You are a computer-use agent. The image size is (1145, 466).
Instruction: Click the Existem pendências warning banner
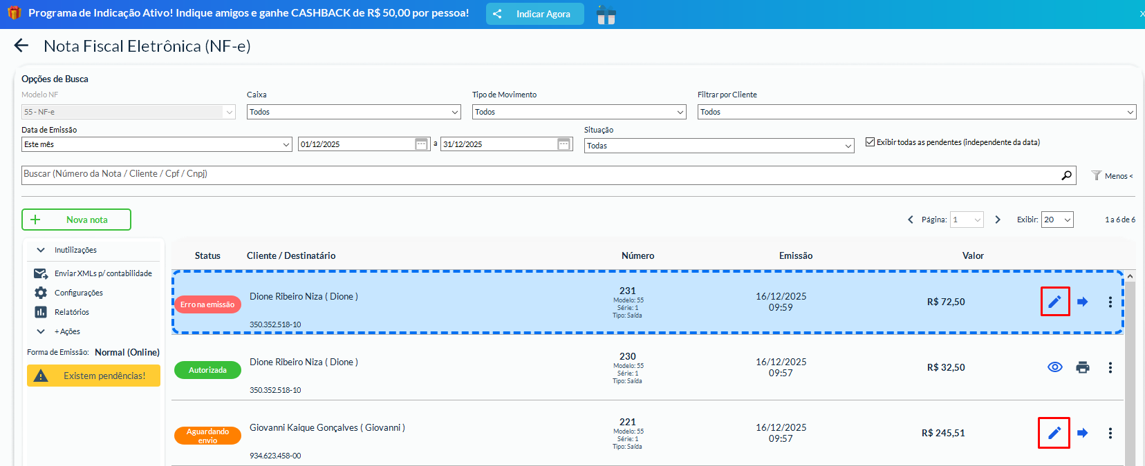click(x=93, y=376)
